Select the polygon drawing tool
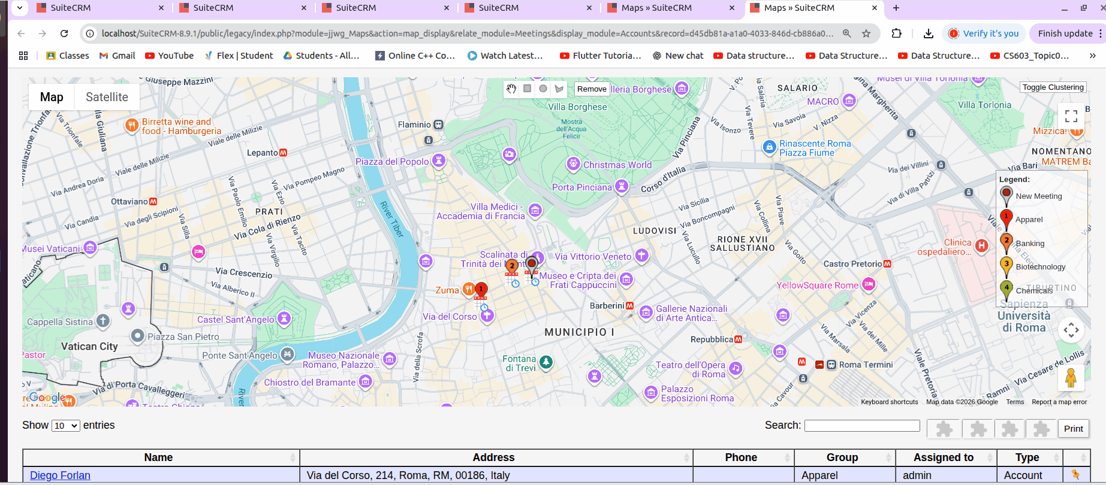This screenshot has width=1106, height=485. coord(559,89)
